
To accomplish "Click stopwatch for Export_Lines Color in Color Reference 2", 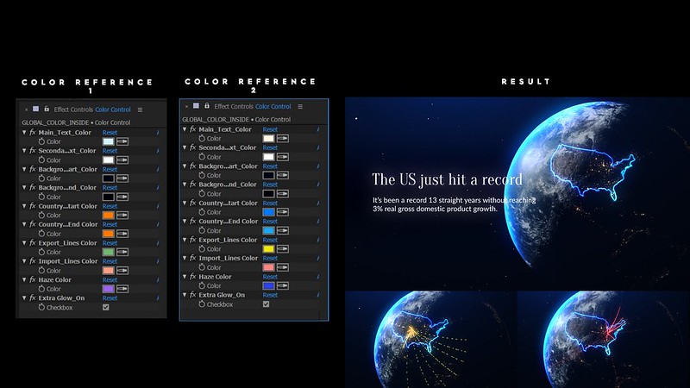I will pos(202,249).
